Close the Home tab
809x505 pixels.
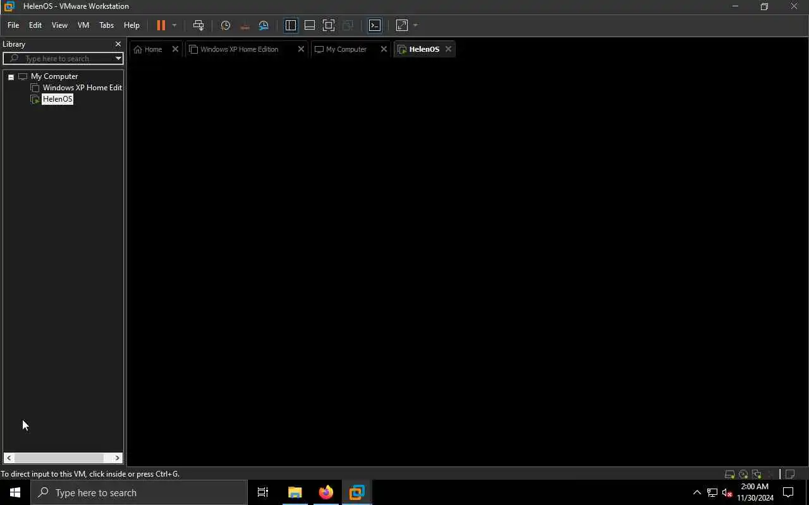coord(176,49)
